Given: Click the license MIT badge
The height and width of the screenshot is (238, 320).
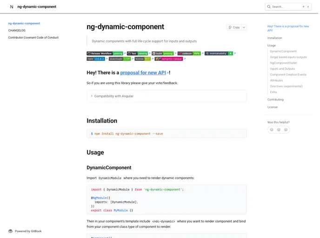Looking at the screenshot, I should [x=143, y=59].
